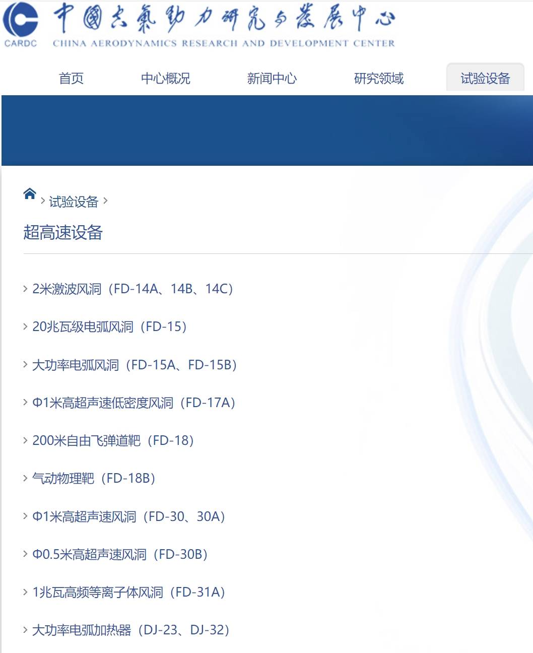This screenshot has width=533, height=653.
Task: Select the 研究领域 navigation item
Action: point(379,79)
